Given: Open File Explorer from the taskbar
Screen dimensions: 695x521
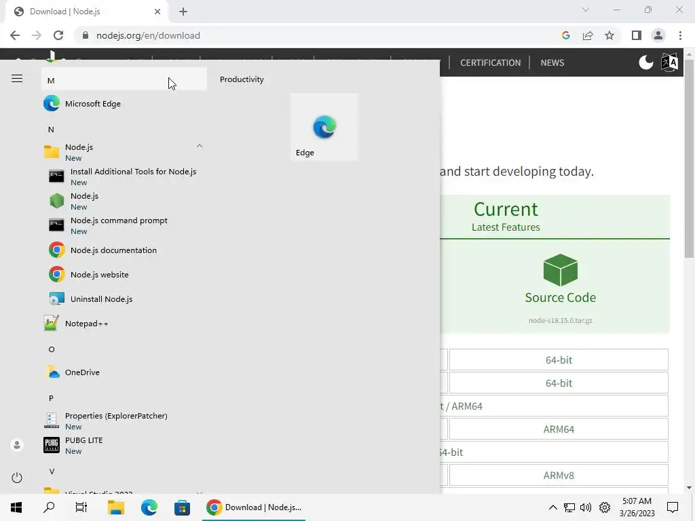Looking at the screenshot, I should click(x=116, y=507).
